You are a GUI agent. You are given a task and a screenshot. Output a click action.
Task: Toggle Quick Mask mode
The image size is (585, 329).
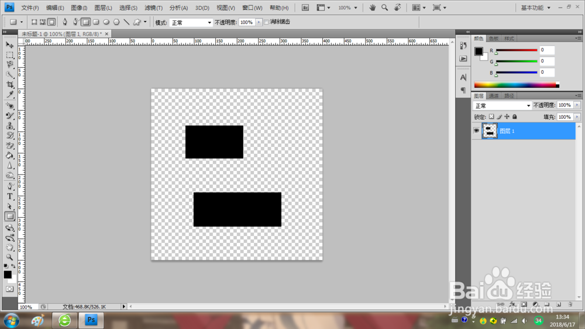click(x=10, y=289)
